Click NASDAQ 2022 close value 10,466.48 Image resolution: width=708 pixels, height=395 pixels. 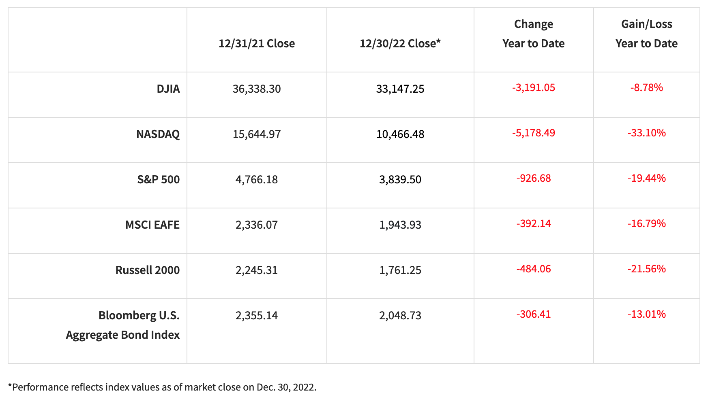(400, 134)
